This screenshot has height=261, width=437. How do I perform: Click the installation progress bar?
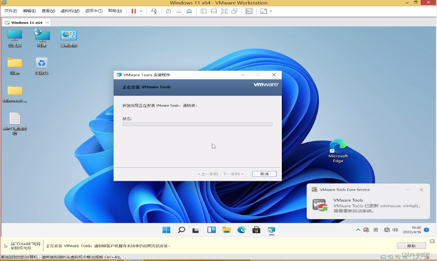[197, 124]
